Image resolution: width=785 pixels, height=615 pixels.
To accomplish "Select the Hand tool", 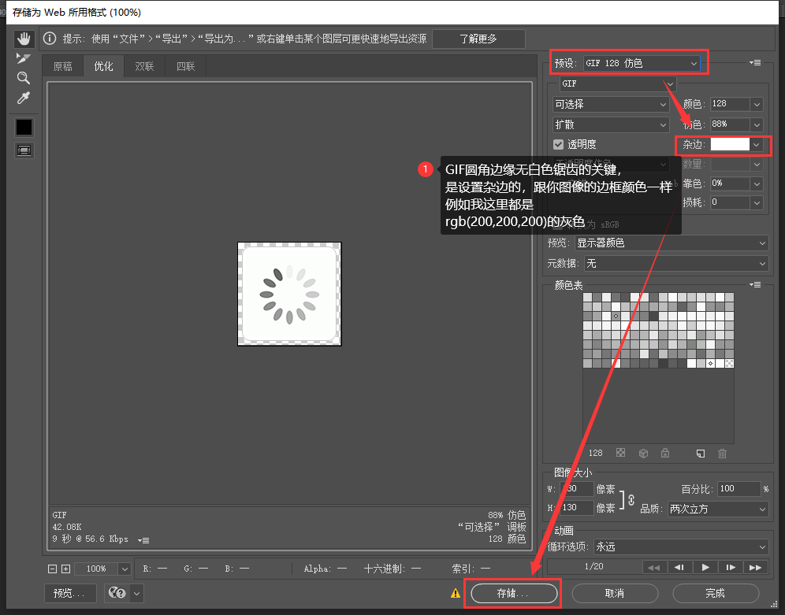I will [24, 39].
